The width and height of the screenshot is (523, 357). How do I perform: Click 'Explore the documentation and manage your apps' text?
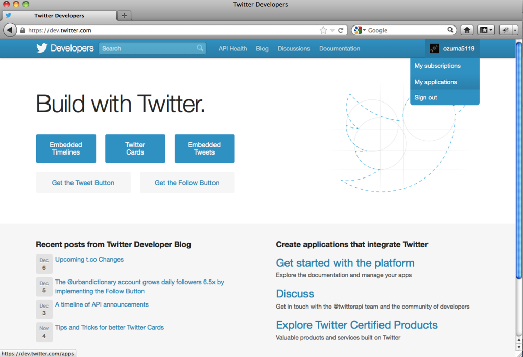point(344,275)
